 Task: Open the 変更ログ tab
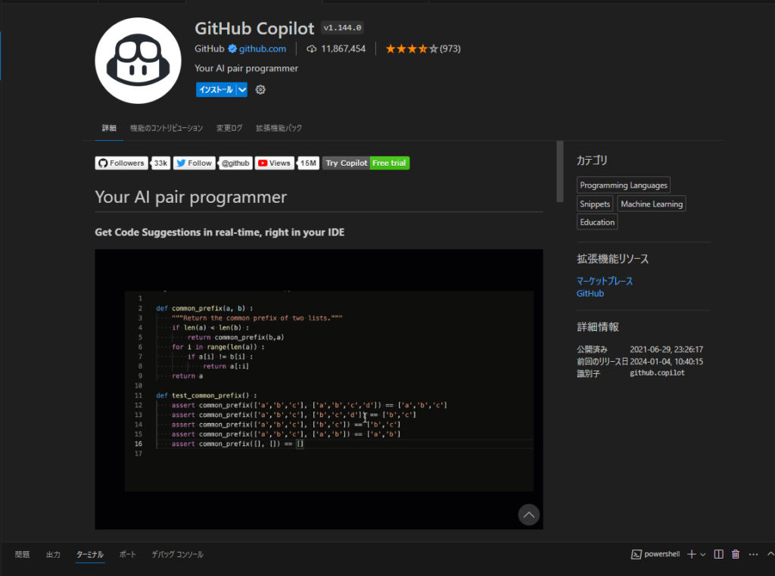pyautogui.click(x=229, y=128)
